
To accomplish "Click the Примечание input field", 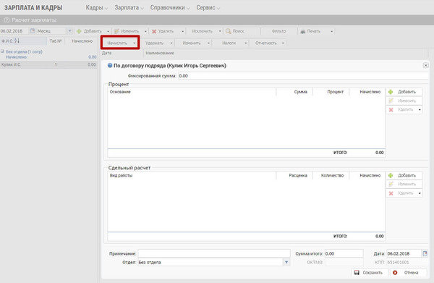I will coord(214,253).
